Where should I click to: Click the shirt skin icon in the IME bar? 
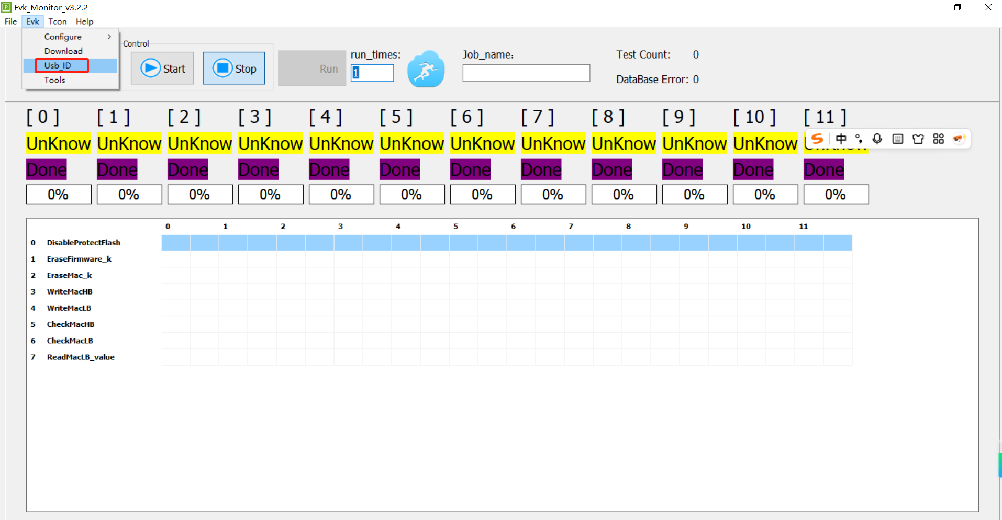[x=918, y=139]
